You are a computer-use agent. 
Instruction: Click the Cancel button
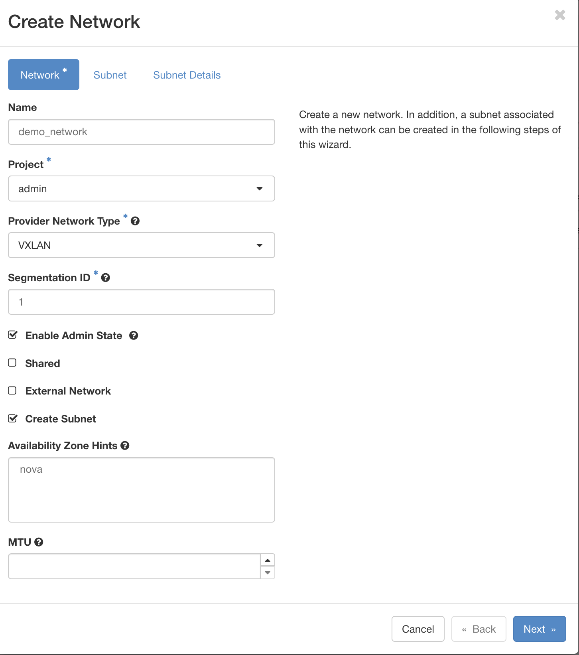coord(418,629)
